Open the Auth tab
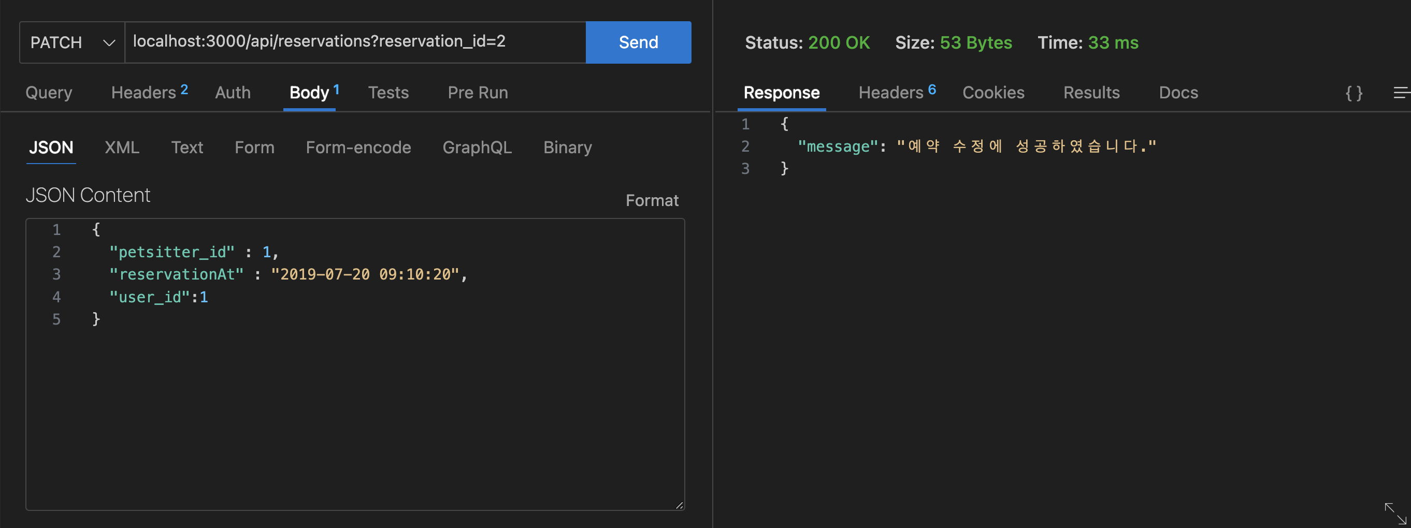This screenshot has height=528, width=1411. (233, 93)
